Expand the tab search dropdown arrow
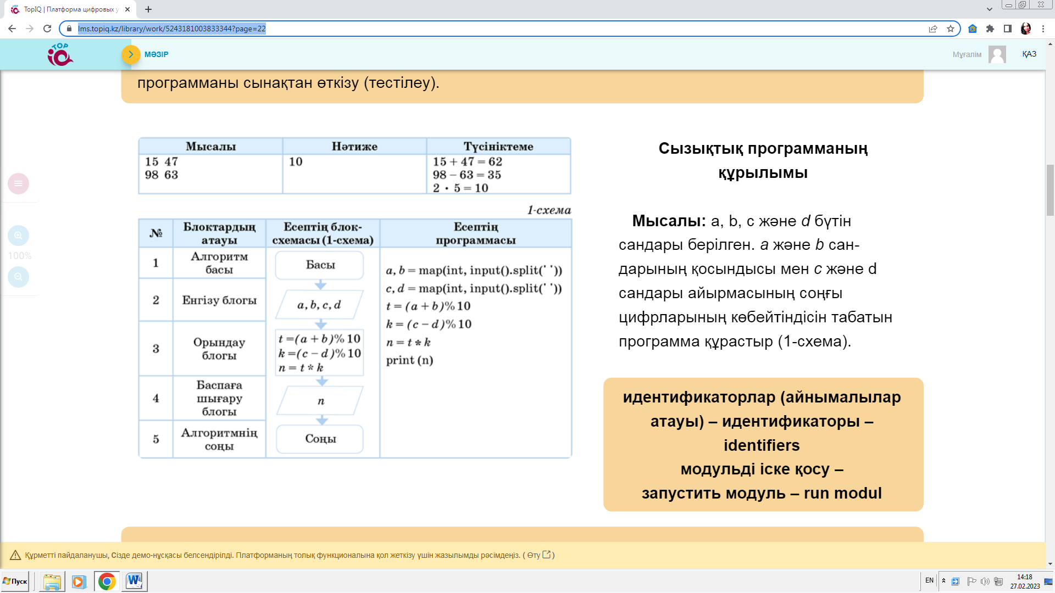 pos(990,9)
